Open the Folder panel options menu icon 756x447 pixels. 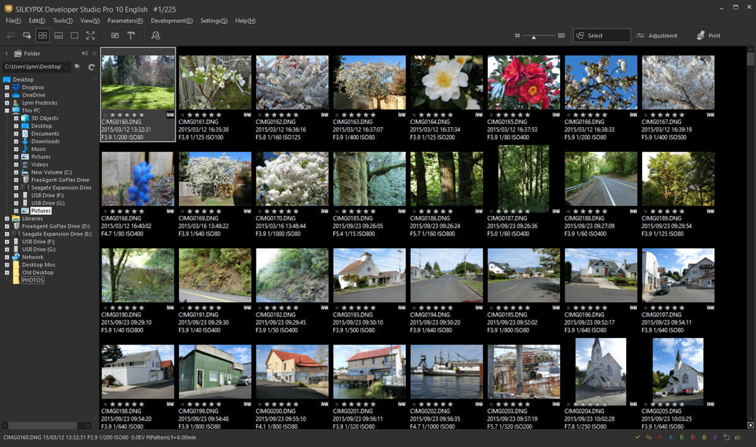point(85,54)
